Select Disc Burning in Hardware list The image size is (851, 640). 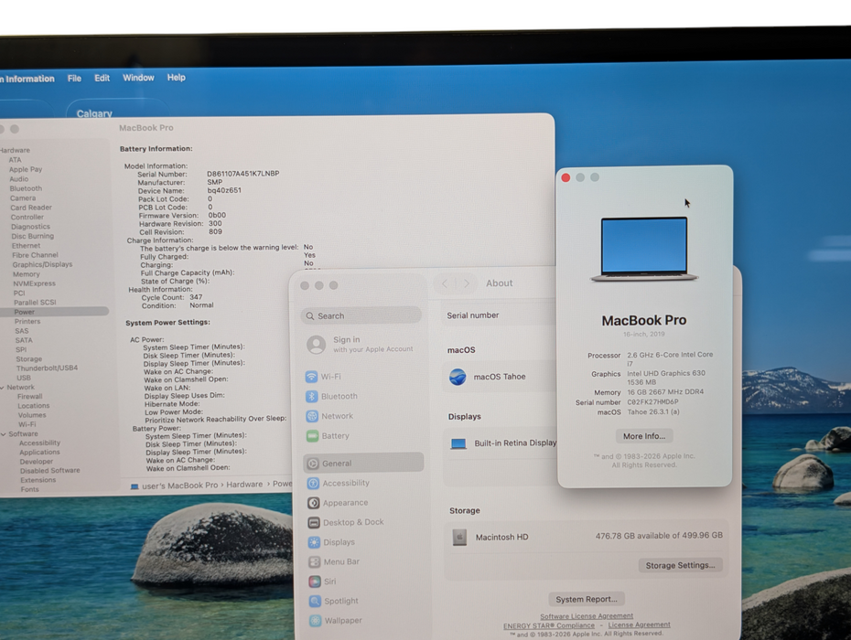pos(33,236)
